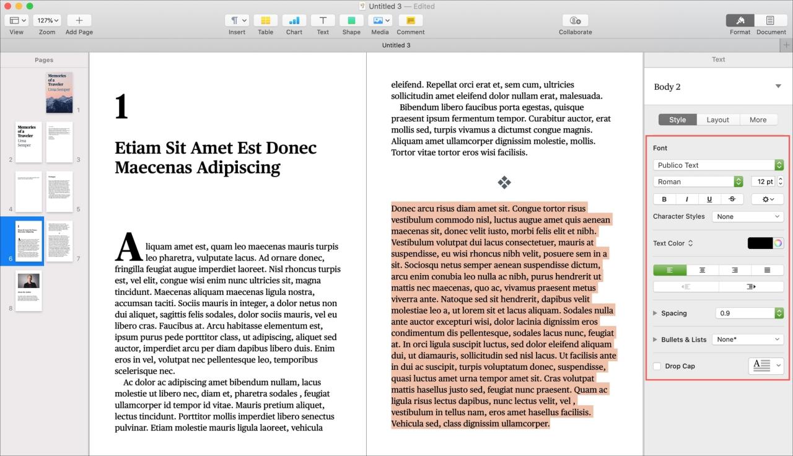Open the Insert paragraph-mark menu
The height and width of the screenshot is (456, 793).
pos(237,20)
